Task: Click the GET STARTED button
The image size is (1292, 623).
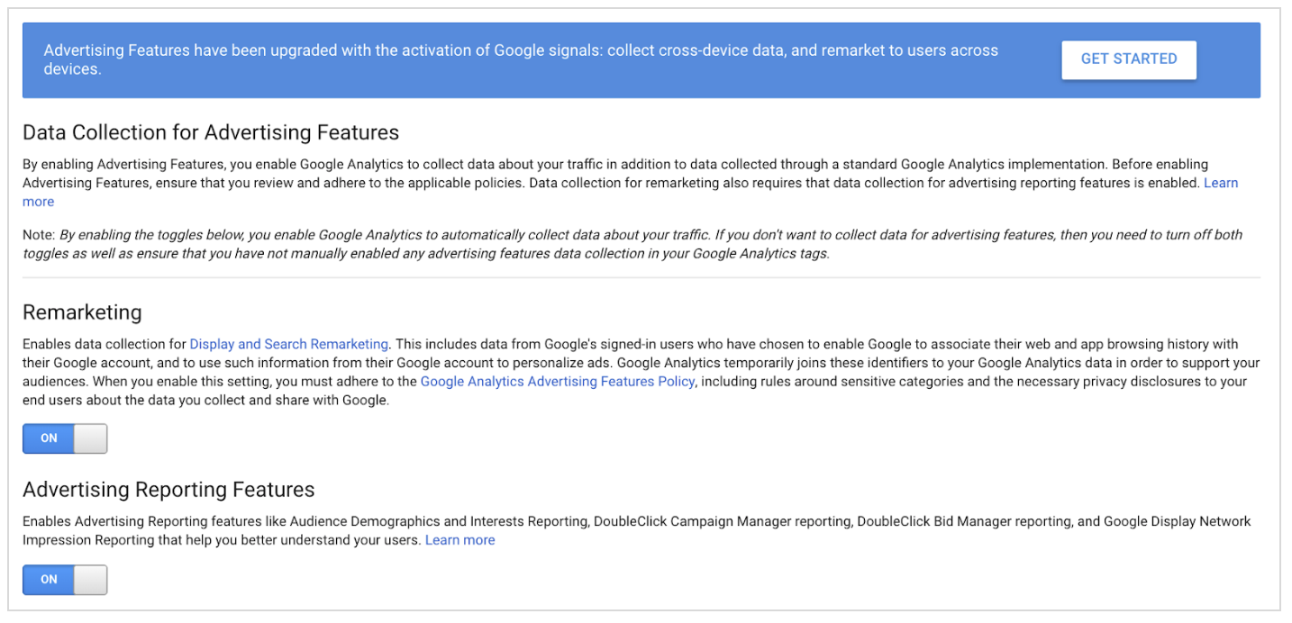Action: pyautogui.click(x=1128, y=59)
